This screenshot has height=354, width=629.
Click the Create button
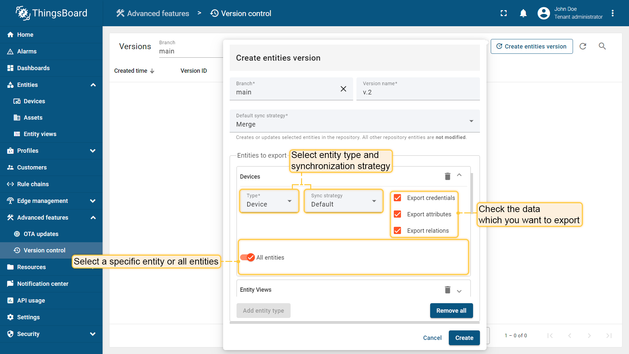[464, 338]
